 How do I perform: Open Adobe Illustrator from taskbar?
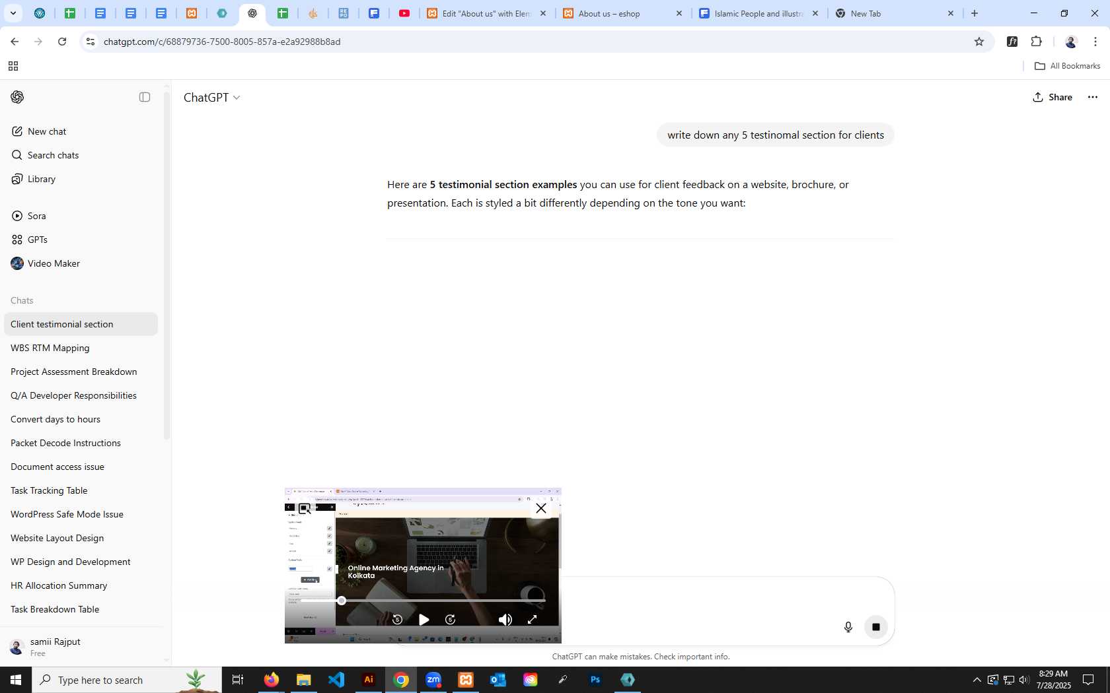click(x=369, y=680)
